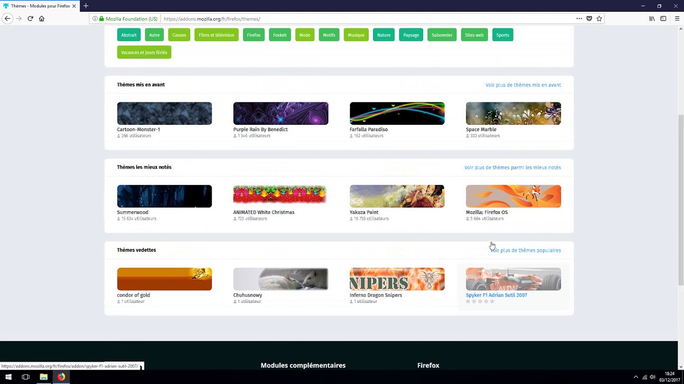Open Voir plus de thèmes populaires link
Viewport: 684px width, 384px height.
pyautogui.click(x=526, y=250)
